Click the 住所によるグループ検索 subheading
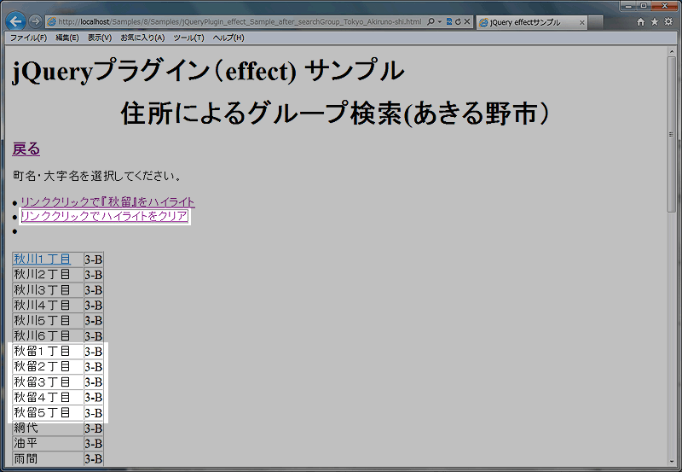Viewport: 682px width, 472px height. (335, 114)
